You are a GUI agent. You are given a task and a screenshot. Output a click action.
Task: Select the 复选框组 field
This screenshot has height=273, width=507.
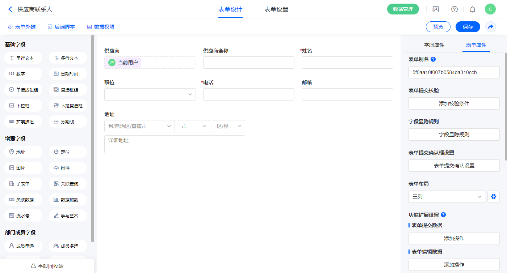point(68,90)
